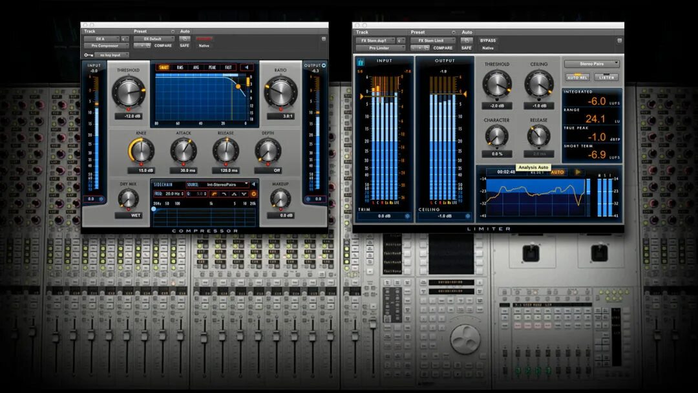The image size is (698, 393).
Task: Click RESET in Limiter loudness analysis
Action: pyautogui.click(x=537, y=172)
